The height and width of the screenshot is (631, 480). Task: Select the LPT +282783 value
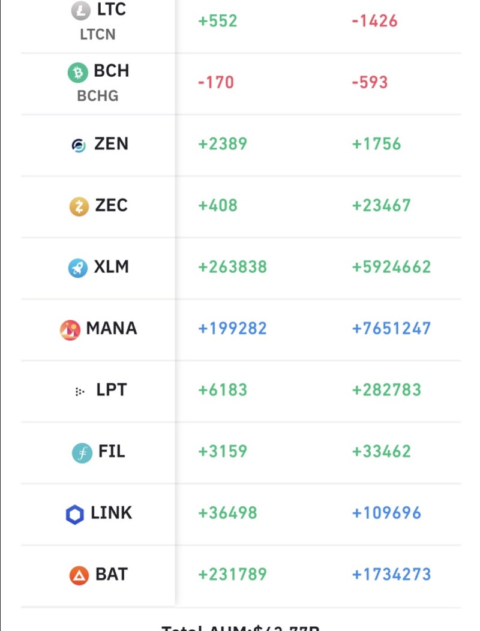(x=386, y=390)
